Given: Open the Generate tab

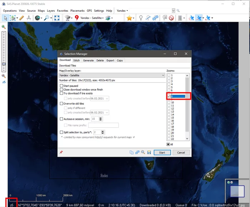Looking at the screenshot, I should click(88, 61).
